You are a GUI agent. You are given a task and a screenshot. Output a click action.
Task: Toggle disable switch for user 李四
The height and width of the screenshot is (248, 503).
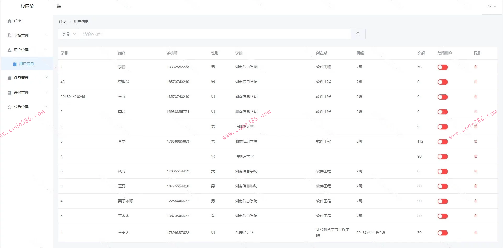point(442,67)
